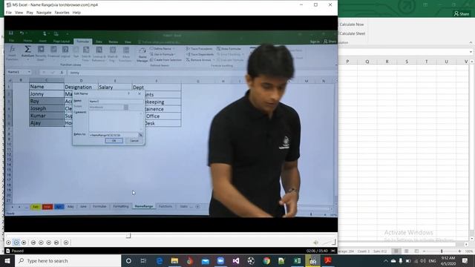Open the File menu in the media player

pyautogui.click(x=8, y=13)
